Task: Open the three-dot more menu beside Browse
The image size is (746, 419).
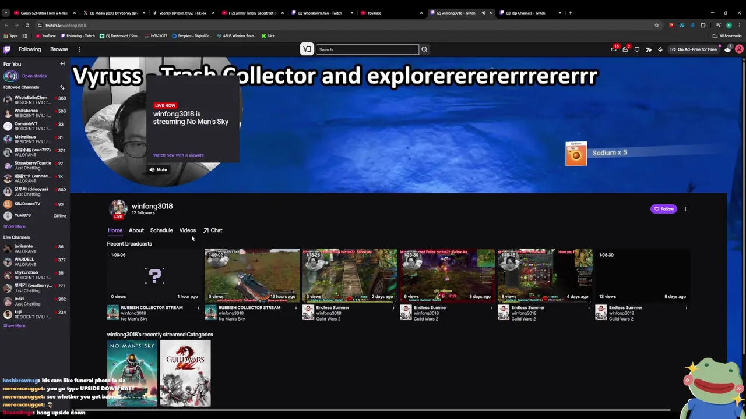Action: click(x=79, y=49)
